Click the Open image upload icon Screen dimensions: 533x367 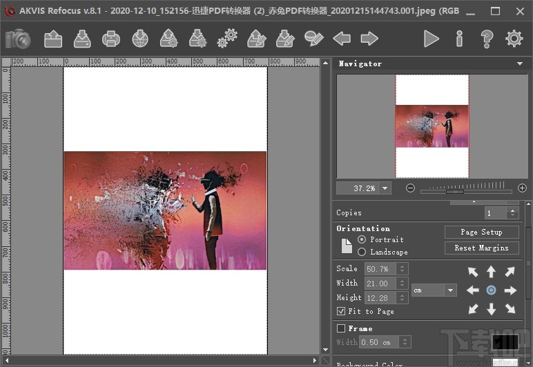(53, 39)
